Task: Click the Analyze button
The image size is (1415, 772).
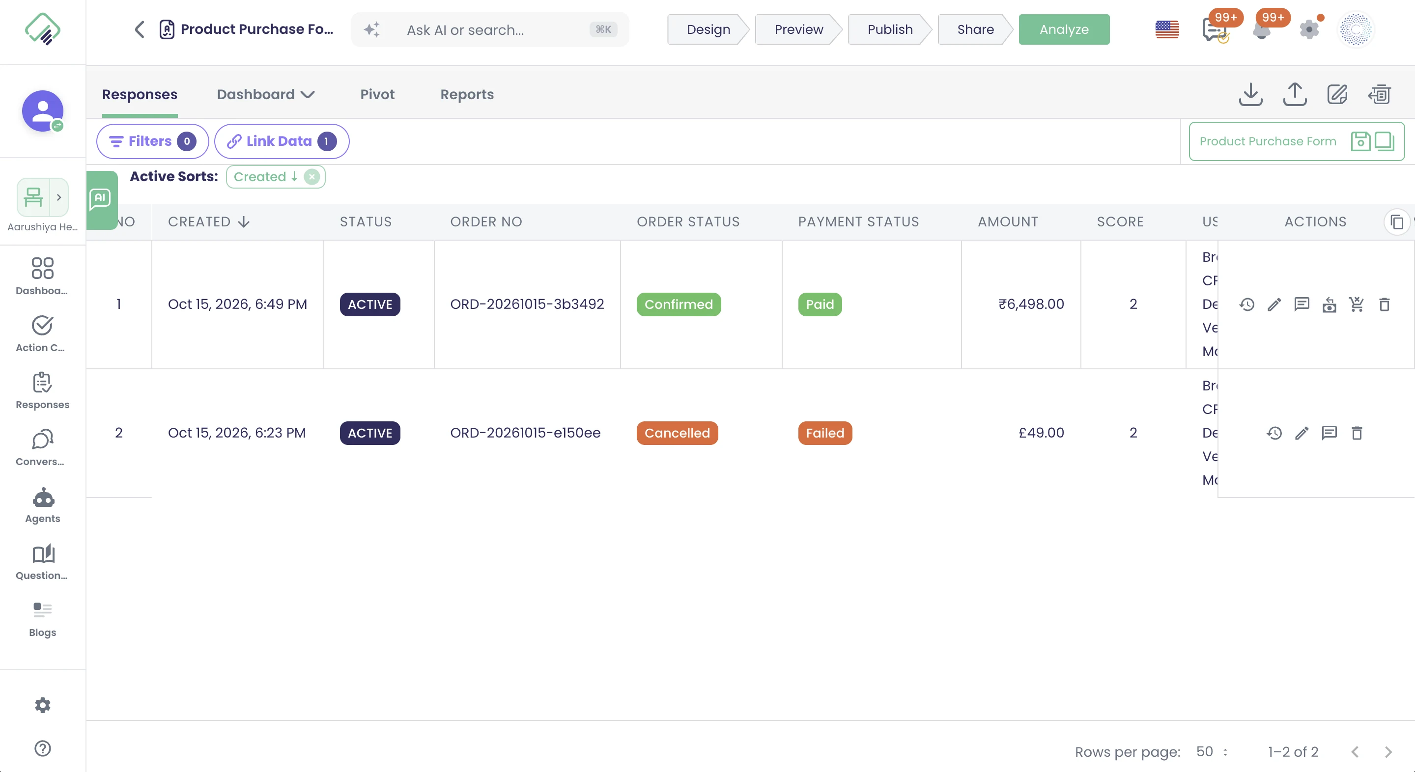Action: [x=1064, y=29]
